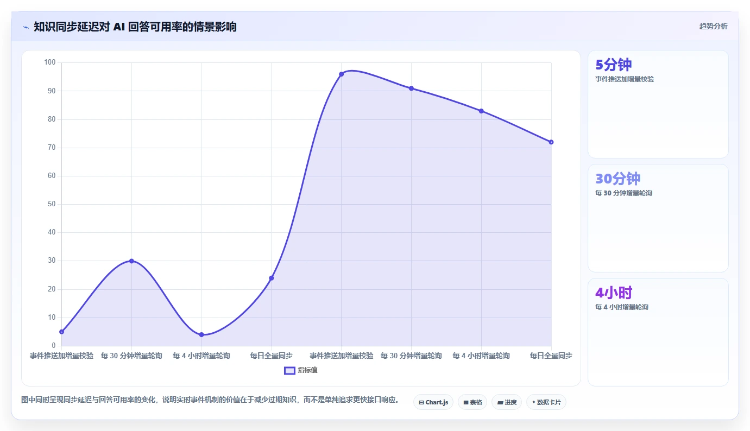This screenshot has height=431, width=750.
Task: Click the lightning icon beside the chart title
Action: point(26,27)
